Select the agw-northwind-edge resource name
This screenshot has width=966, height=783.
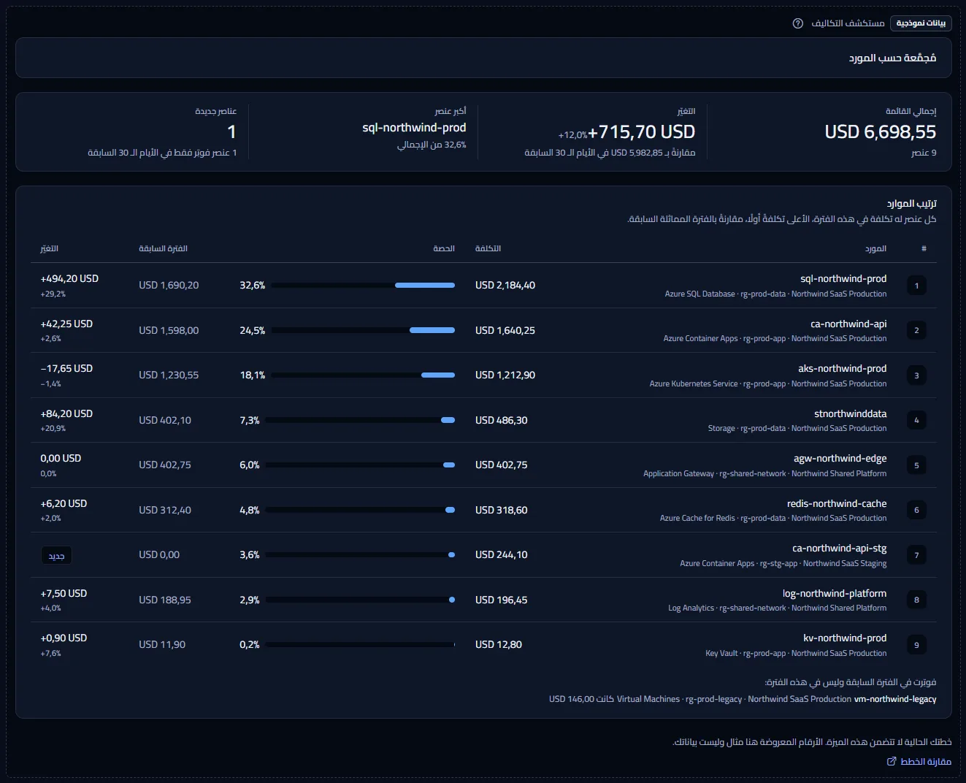840,458
